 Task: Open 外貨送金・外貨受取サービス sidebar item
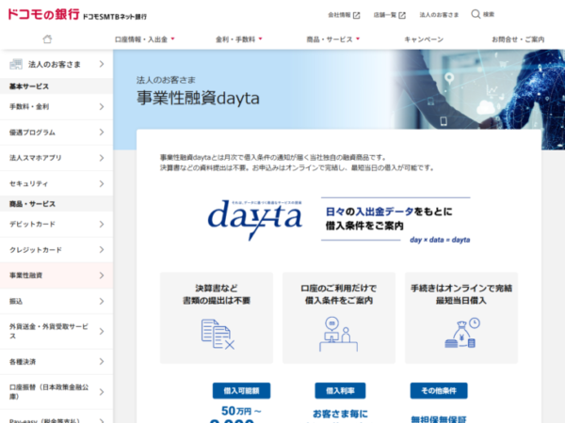(x=56, y=331)
